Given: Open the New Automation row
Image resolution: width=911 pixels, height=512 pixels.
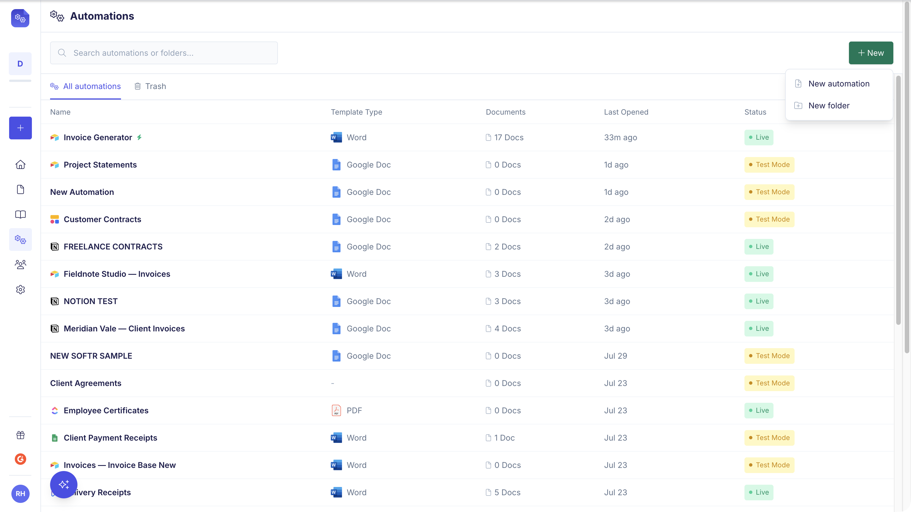Looking at the screenshot, I should [82, 192].
